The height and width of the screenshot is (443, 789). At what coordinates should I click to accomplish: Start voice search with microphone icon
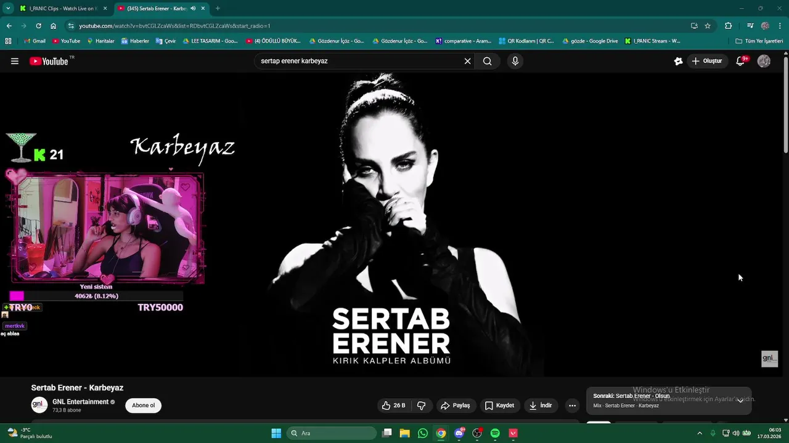tap(515, 61)
